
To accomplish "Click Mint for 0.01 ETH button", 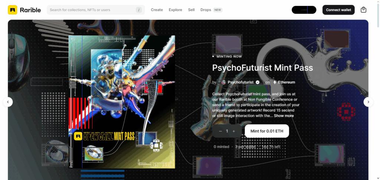I will click(267, 131).
